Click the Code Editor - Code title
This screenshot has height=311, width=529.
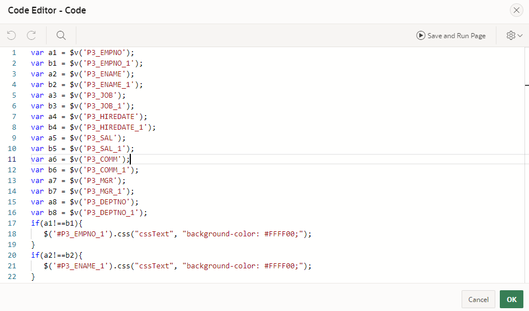[47, 11]
